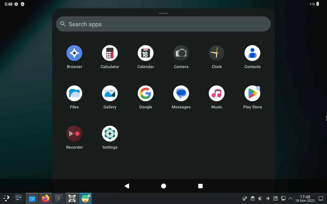Viewport: 327px width, 204px height.
Task: Open the clipboard tray icon
Action: coord(252,198)
